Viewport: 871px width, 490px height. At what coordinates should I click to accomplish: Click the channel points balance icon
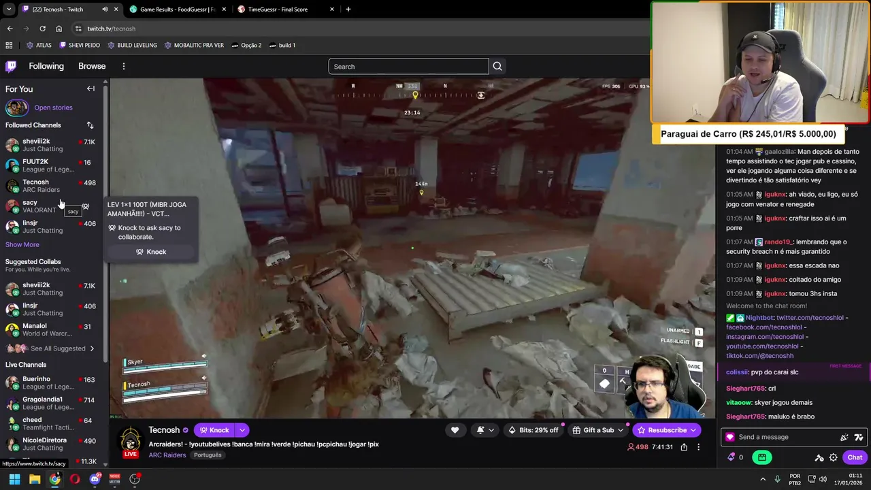pos(732,457)
